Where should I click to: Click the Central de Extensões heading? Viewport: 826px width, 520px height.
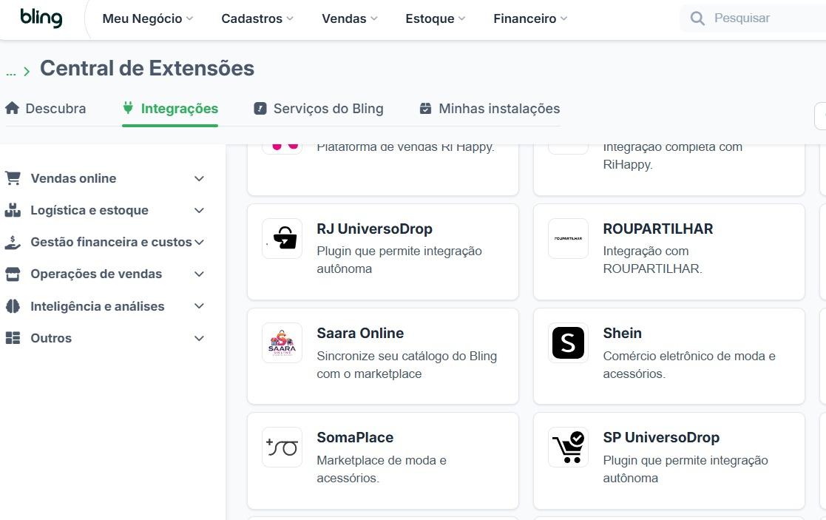click(147, 69)
